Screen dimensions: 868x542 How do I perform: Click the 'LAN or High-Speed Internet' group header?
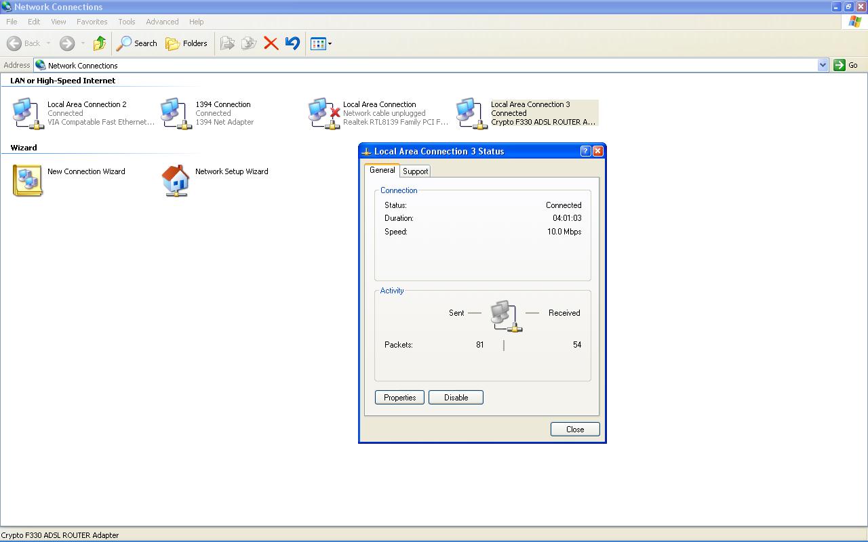click(62, 81)
